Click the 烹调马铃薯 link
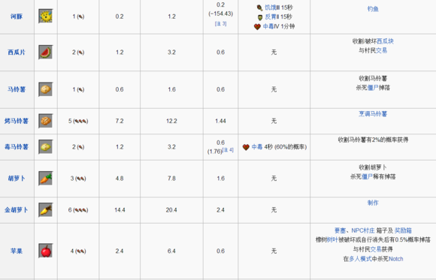The width and height of the screenshot is (436, 280). click(373, 114)
